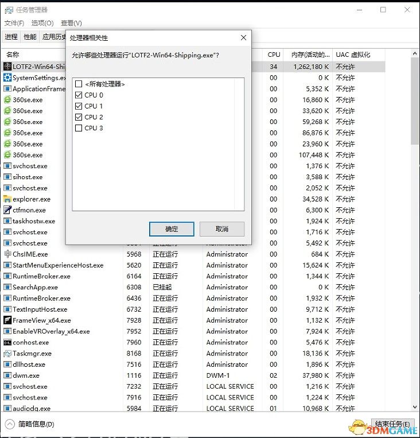Viewport: 420px width, 438px height.
Task: Click the Taskmgr.exe icon
Action: coord(7,354)
